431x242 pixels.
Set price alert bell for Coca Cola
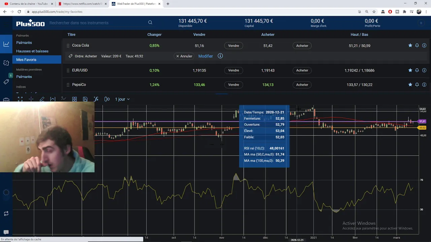point(417,45)
